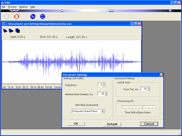Open the File menu
Viewport: 182px width, 136px height.
tap(4, 7)
